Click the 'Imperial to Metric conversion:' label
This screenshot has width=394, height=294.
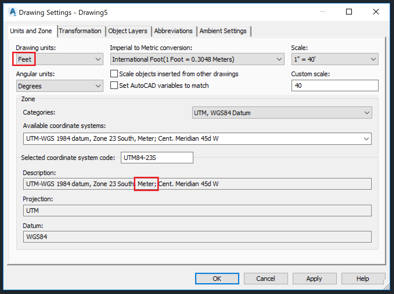click(151, 48)
